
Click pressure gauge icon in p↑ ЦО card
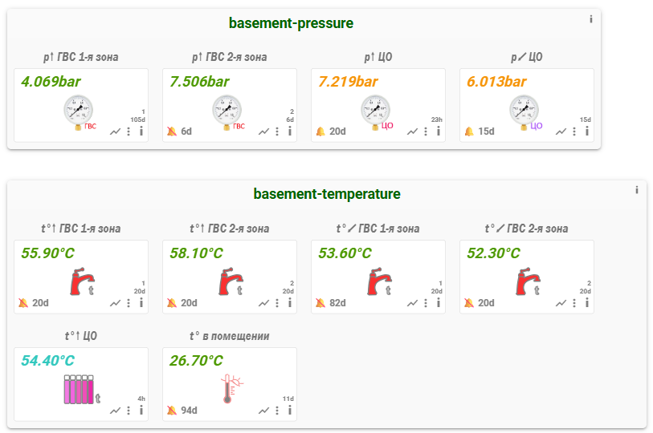pyautogui.click(x=375, y=111)
